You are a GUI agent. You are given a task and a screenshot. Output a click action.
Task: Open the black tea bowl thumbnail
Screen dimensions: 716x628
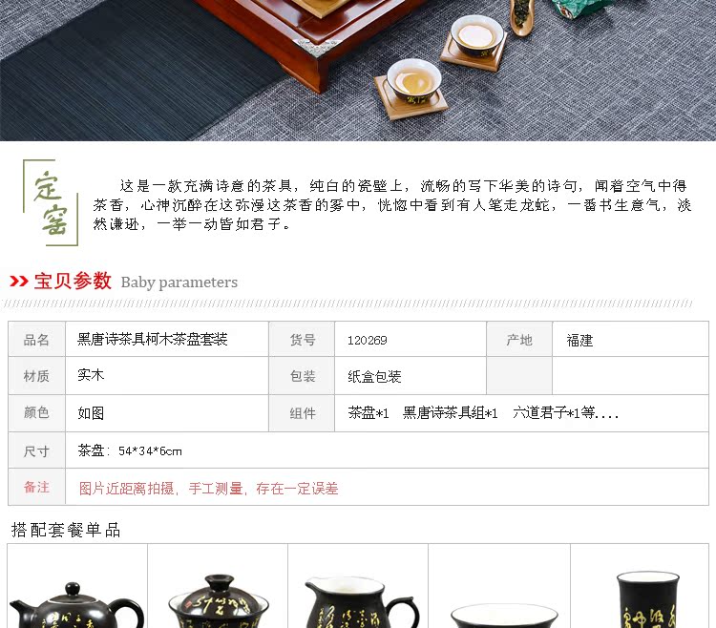[x=499, y=586]
